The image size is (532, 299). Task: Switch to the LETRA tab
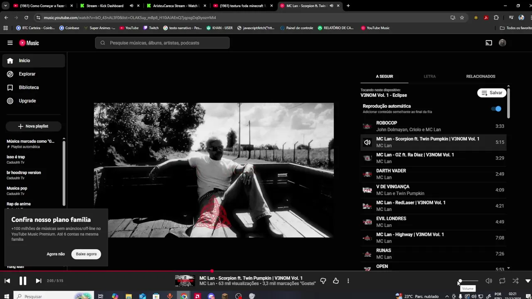429,76
